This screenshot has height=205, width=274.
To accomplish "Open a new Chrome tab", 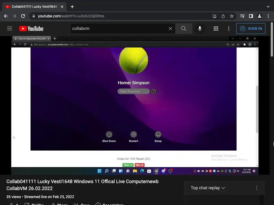I will (72, 7).
